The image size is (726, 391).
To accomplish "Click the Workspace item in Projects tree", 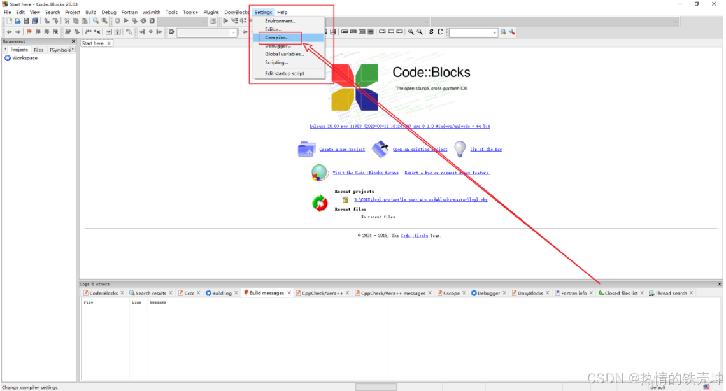I will (x=24, y=58).
